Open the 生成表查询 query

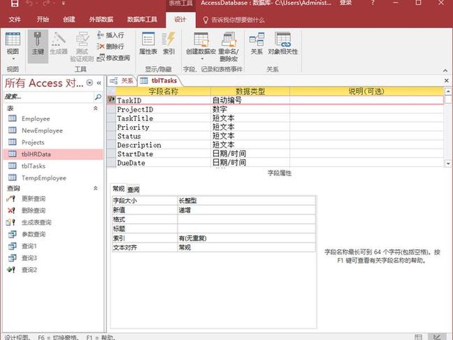click(36, 222)
